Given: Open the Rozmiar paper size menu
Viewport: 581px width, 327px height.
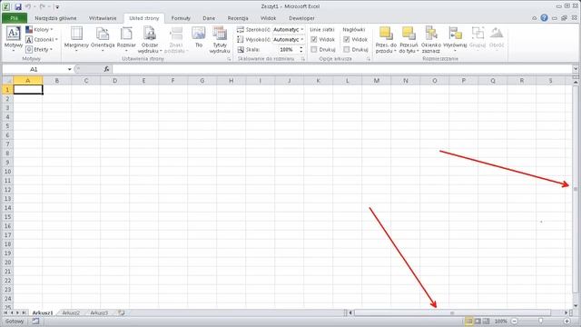Looking at the screenshot, I should (126, 38).
